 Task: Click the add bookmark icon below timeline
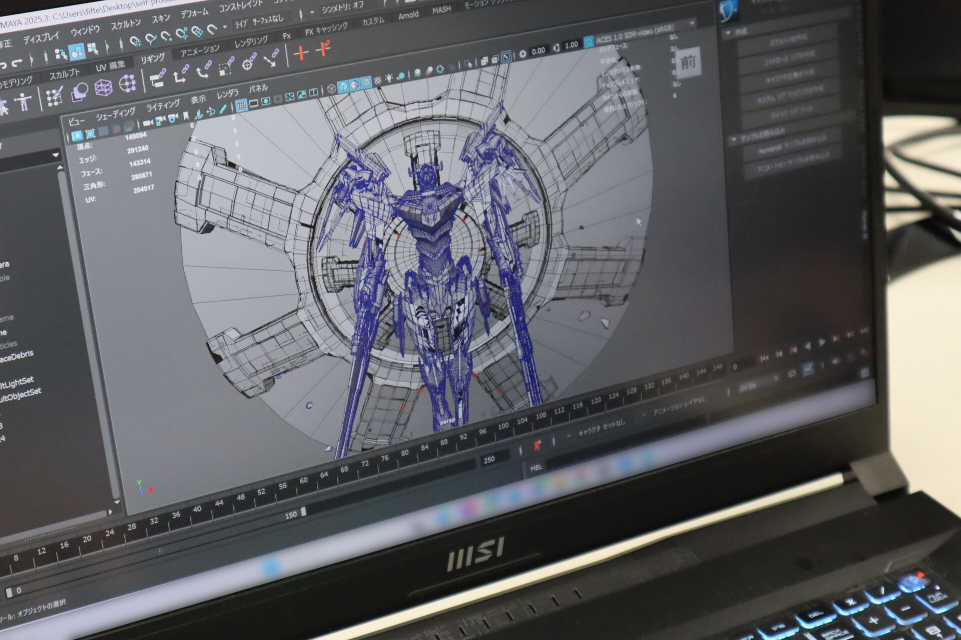point(537,444)
